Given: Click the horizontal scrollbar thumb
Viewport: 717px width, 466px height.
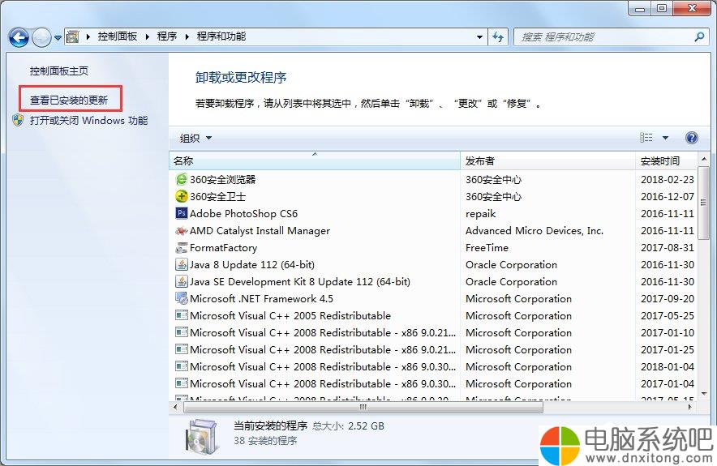Looking at the screenshot, I should click(x=363, y=407).
